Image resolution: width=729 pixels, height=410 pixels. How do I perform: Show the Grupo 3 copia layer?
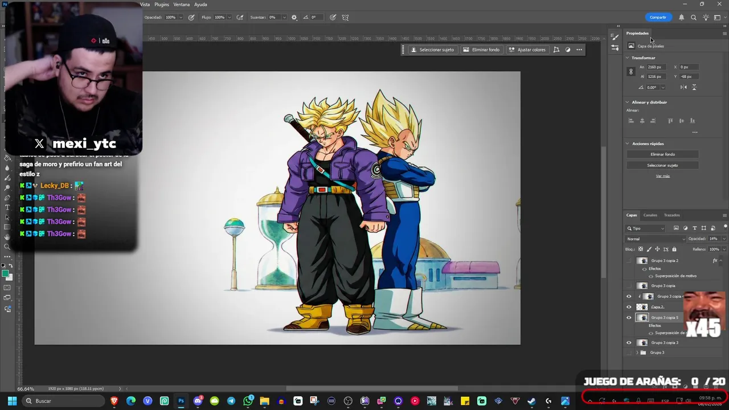click(629, 286)
